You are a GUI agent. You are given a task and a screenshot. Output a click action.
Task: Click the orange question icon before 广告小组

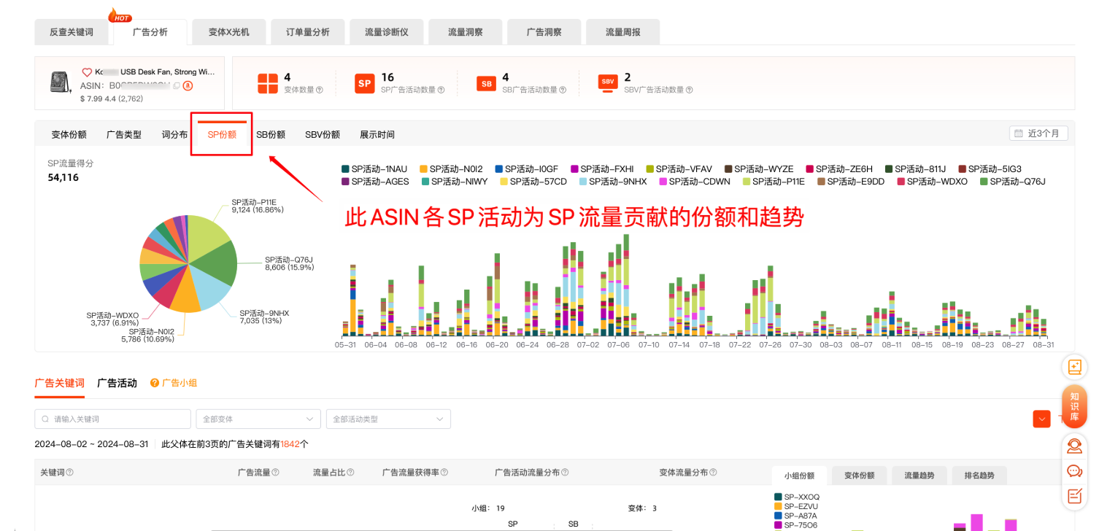155,383
